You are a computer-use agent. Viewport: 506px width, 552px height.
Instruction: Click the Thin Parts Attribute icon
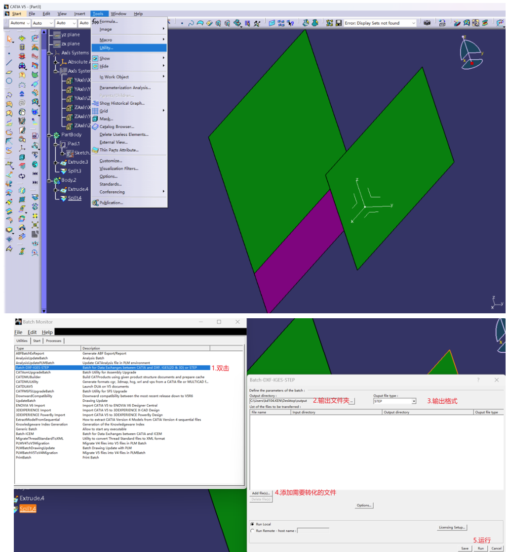[95, 150]
